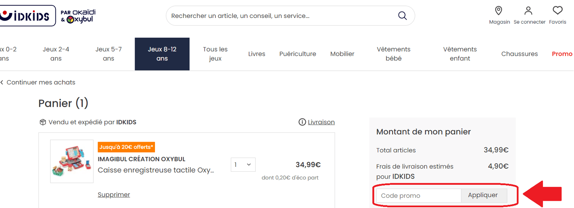
Task: Open the Mobilier menu
Action: point(342,54)
